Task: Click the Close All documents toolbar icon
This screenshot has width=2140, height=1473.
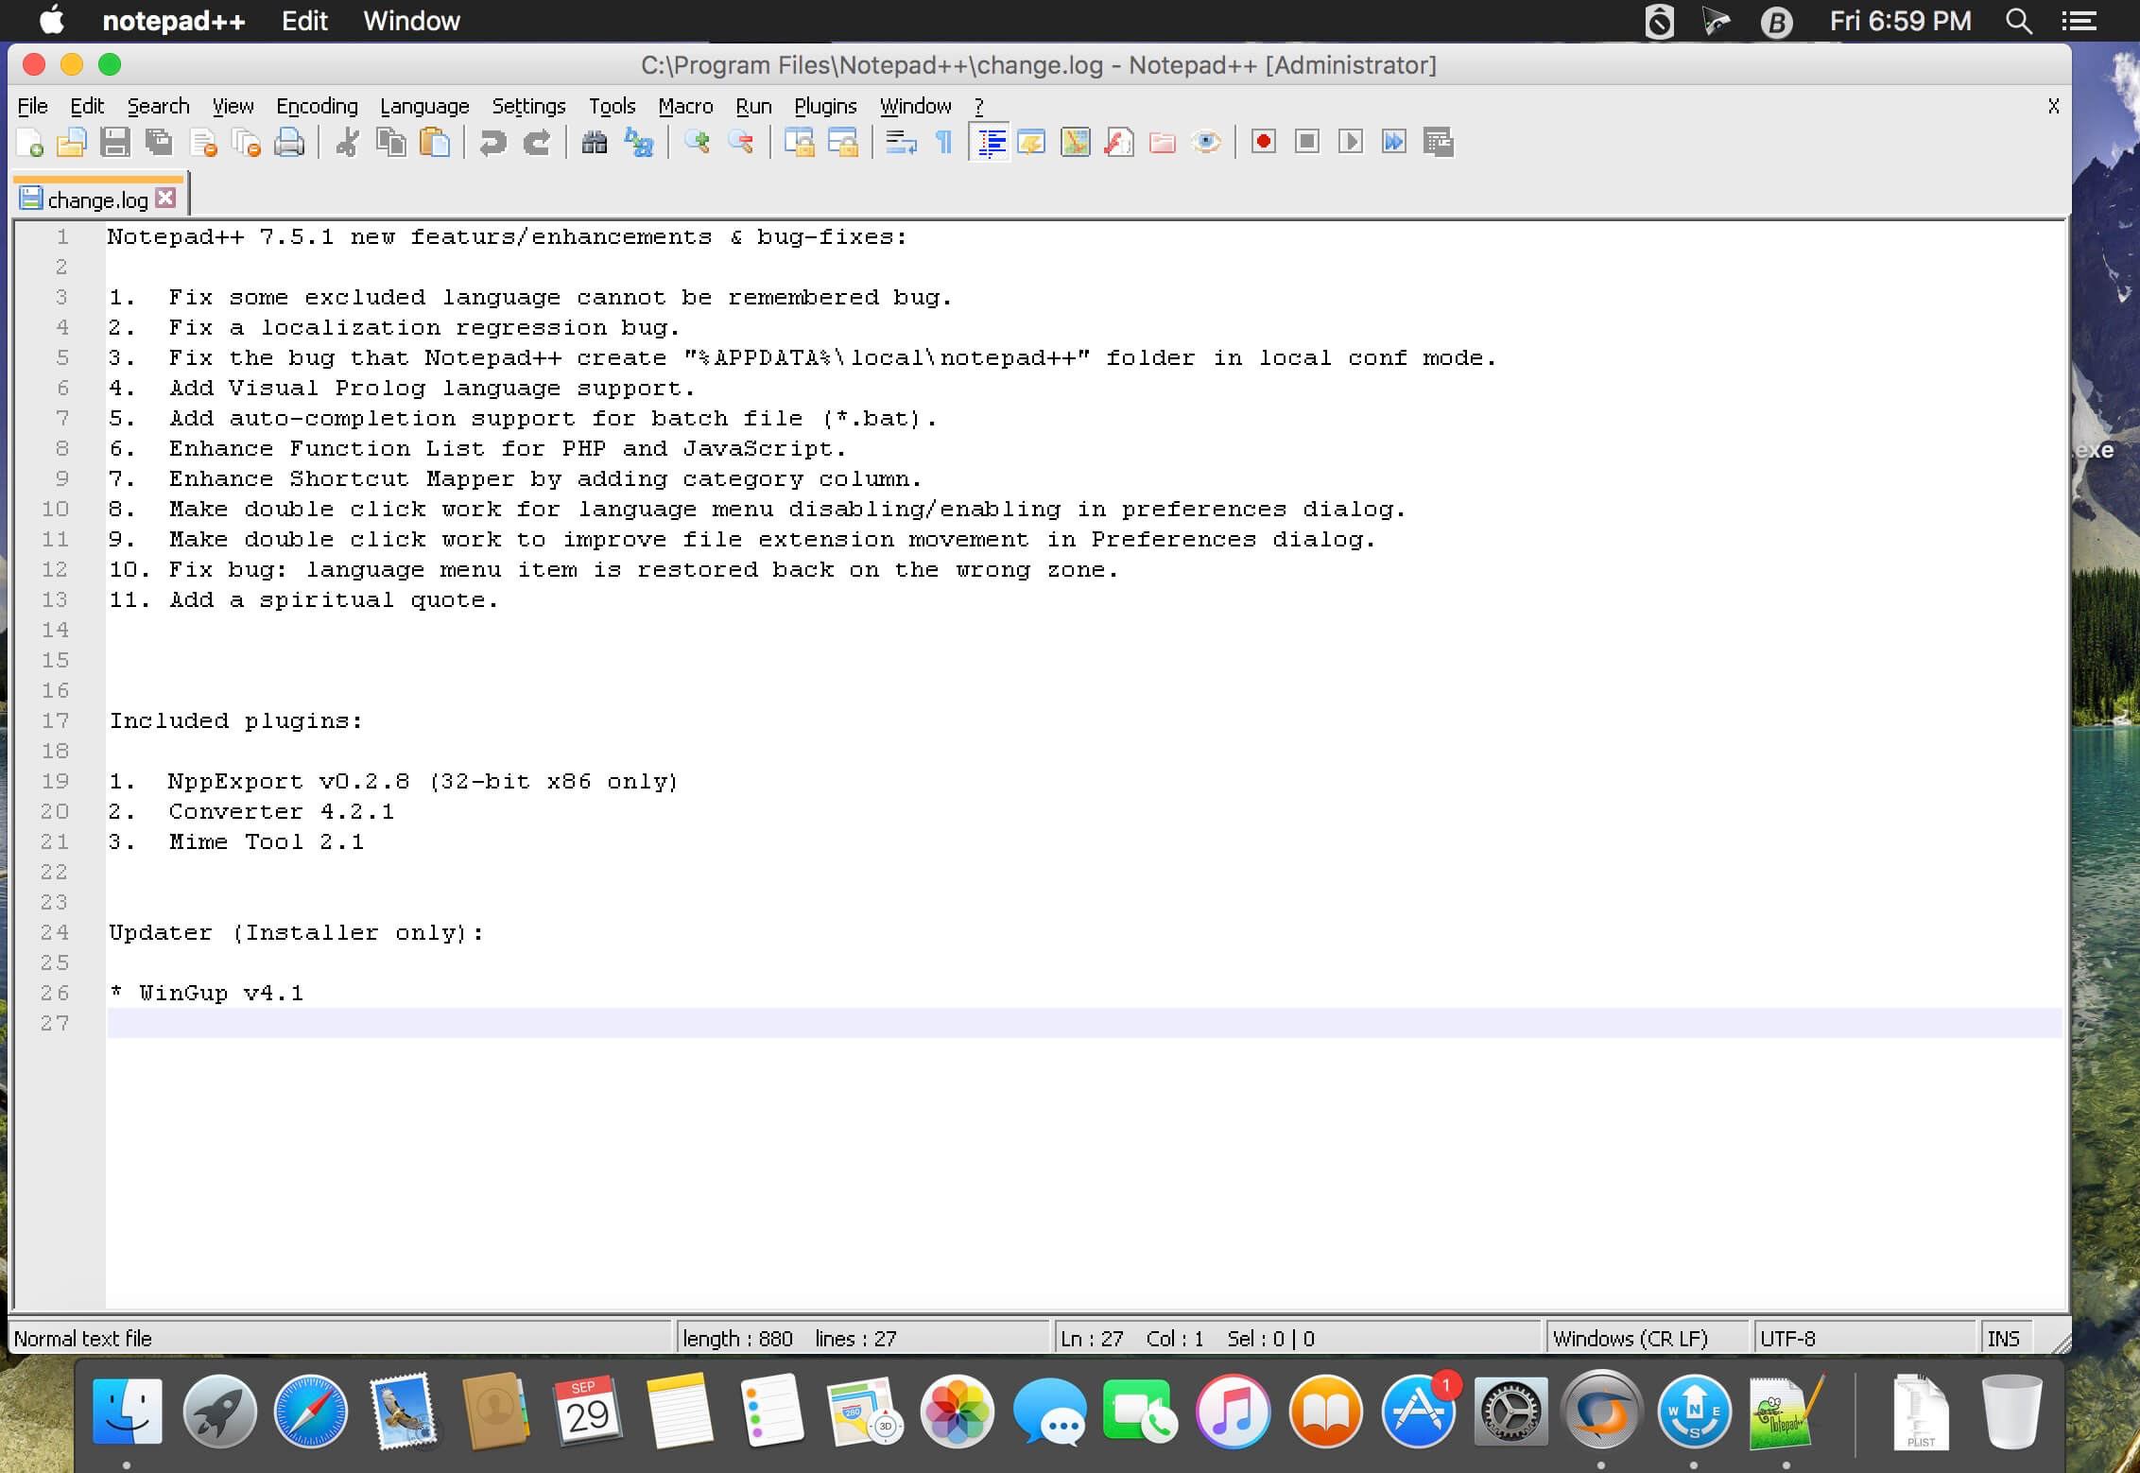Action: coord(247,143)
